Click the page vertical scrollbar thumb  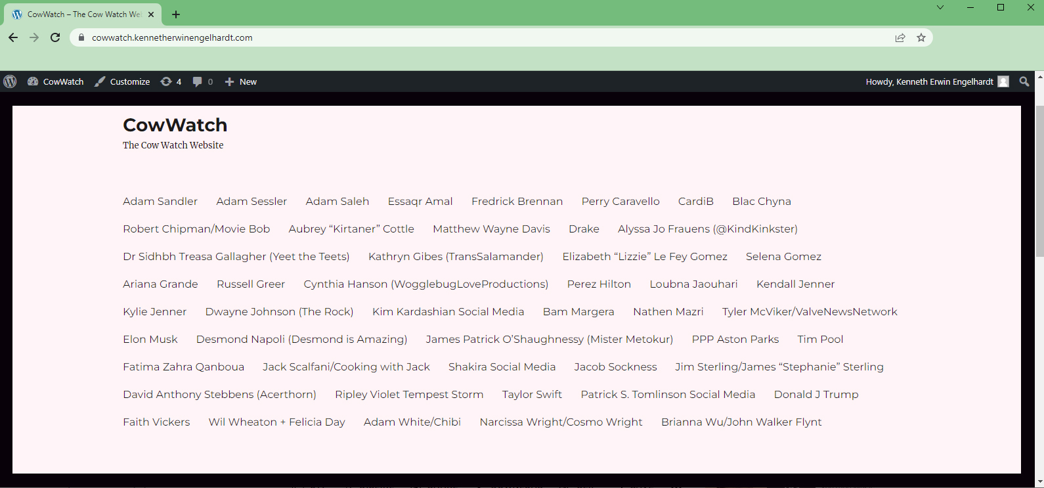pos(1039,181)
